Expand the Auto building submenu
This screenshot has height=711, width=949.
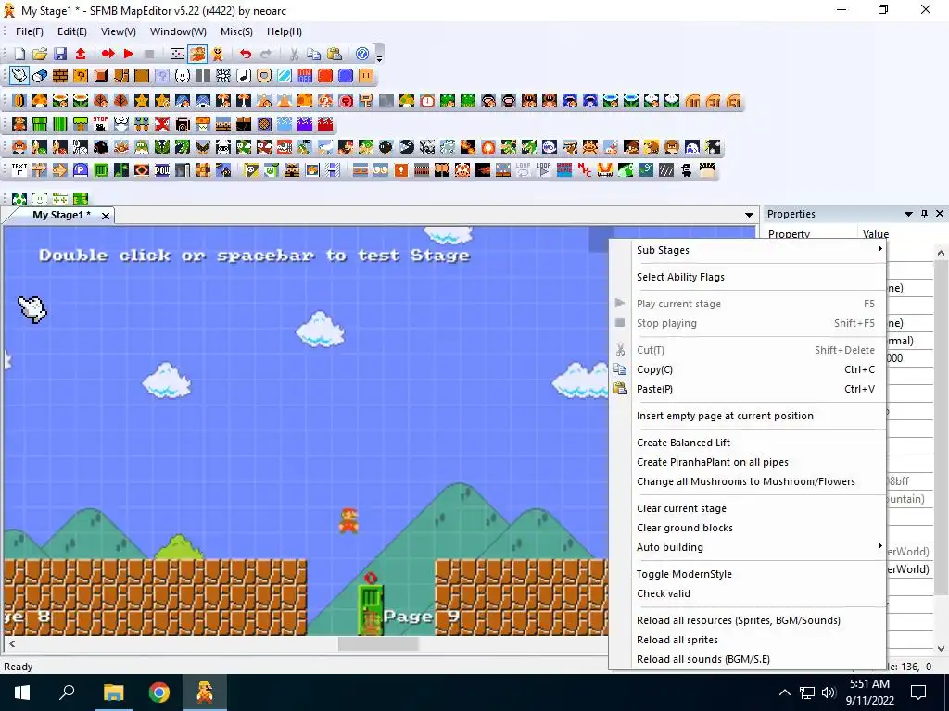click(748, 547)
